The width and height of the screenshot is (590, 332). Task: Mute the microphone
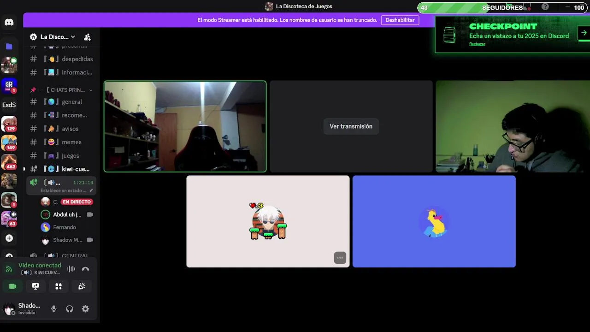pos(53,309)
